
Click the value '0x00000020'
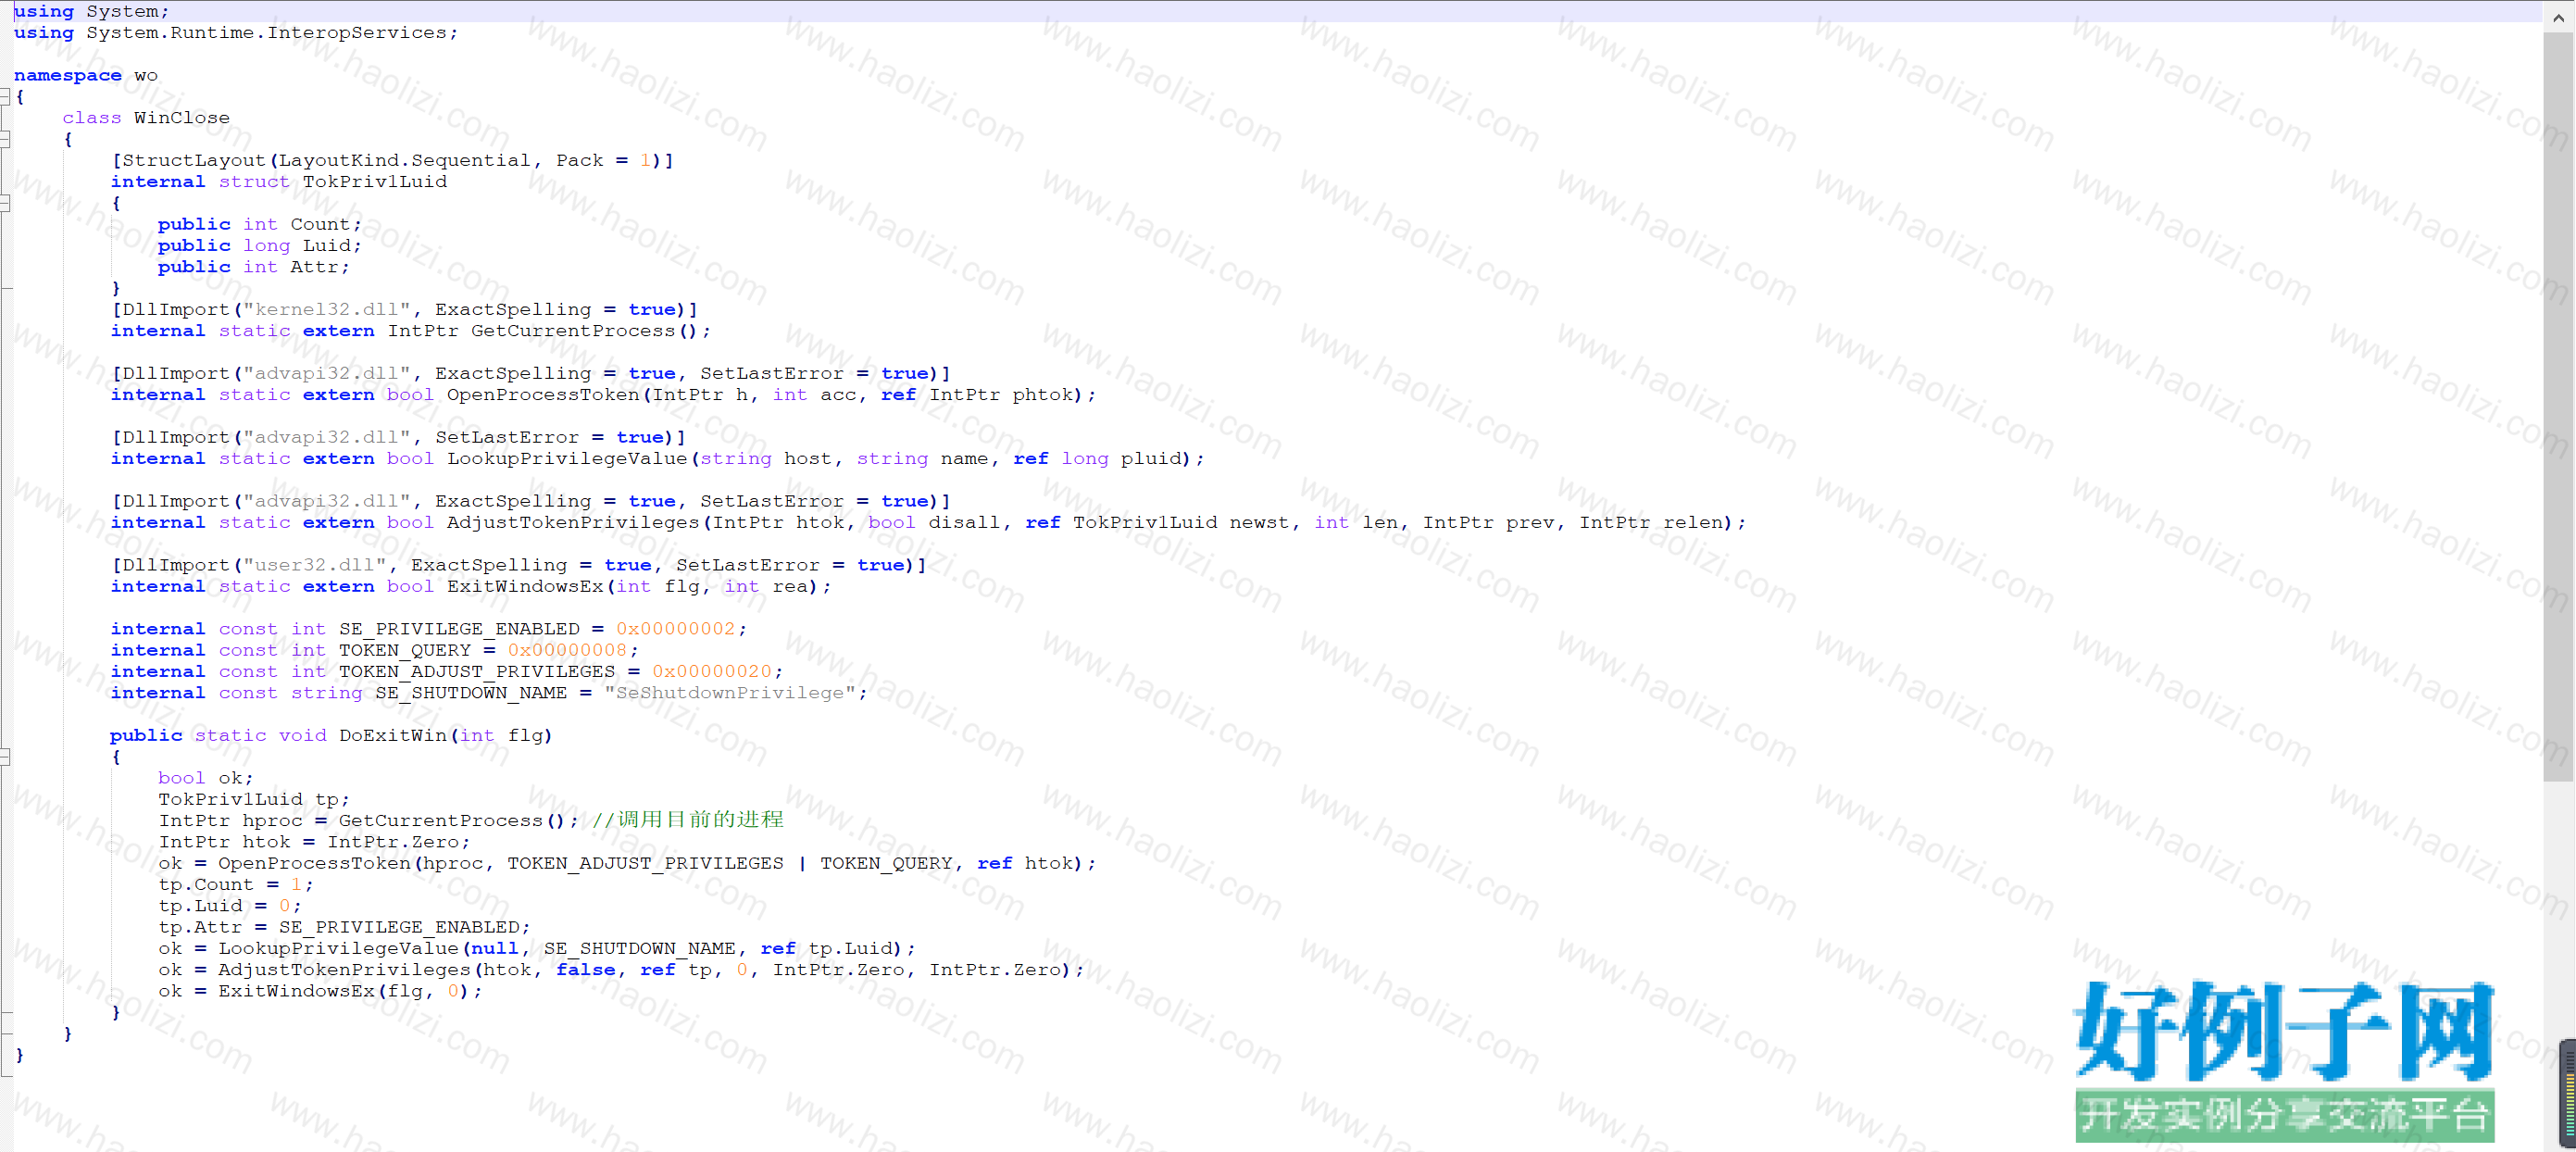[712, 672]
